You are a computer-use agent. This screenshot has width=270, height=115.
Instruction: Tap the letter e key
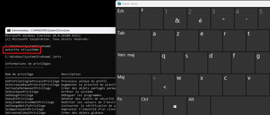pos(210,41)
